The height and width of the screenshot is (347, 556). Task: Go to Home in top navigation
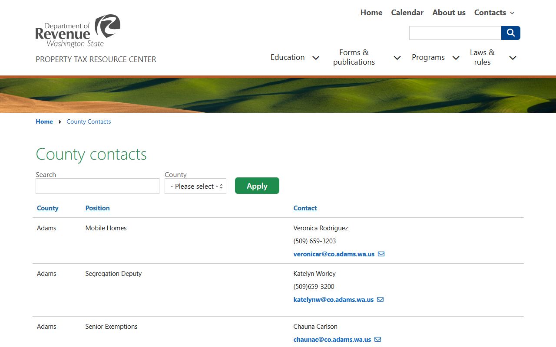371,13
